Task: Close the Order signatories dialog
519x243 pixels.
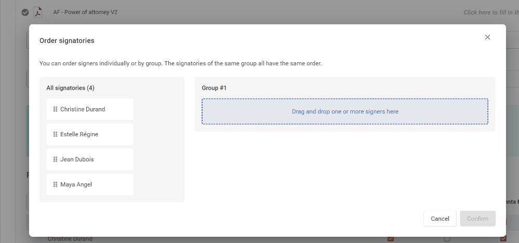Action: pyautogui.click(x=487, y=37)
